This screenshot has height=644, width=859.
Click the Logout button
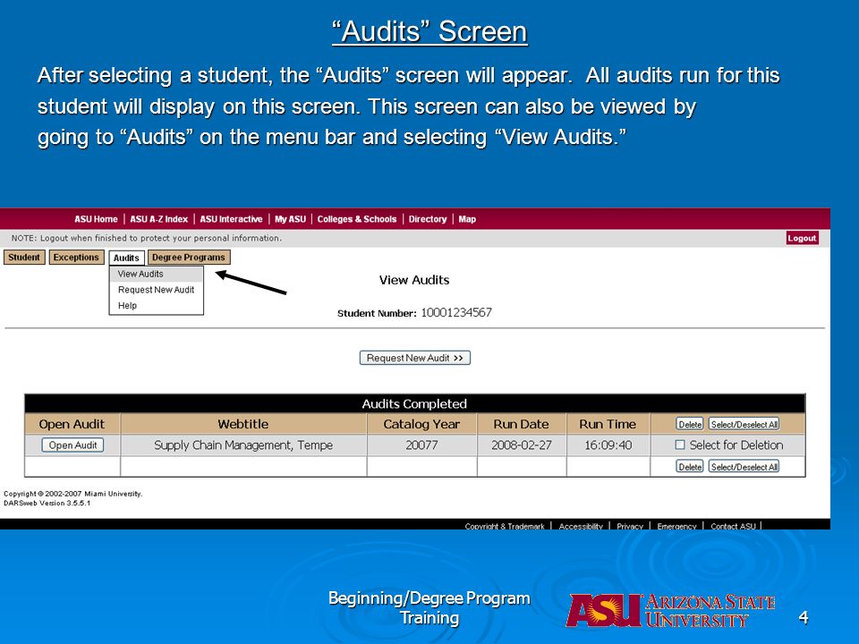point(802,238)
